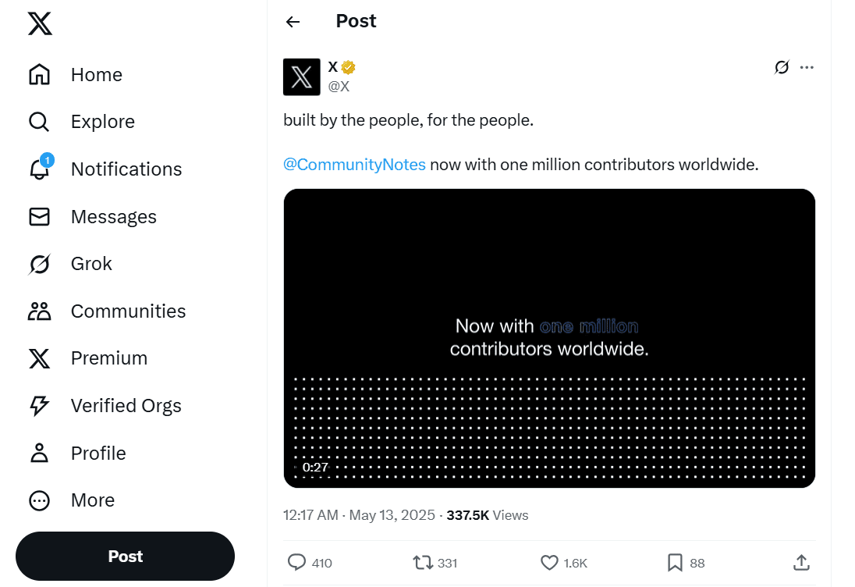Image resolution: width=855 pixels, height=587 pixels.
Task: Launch Grok from the sidebar
Action: click(91, 263)
